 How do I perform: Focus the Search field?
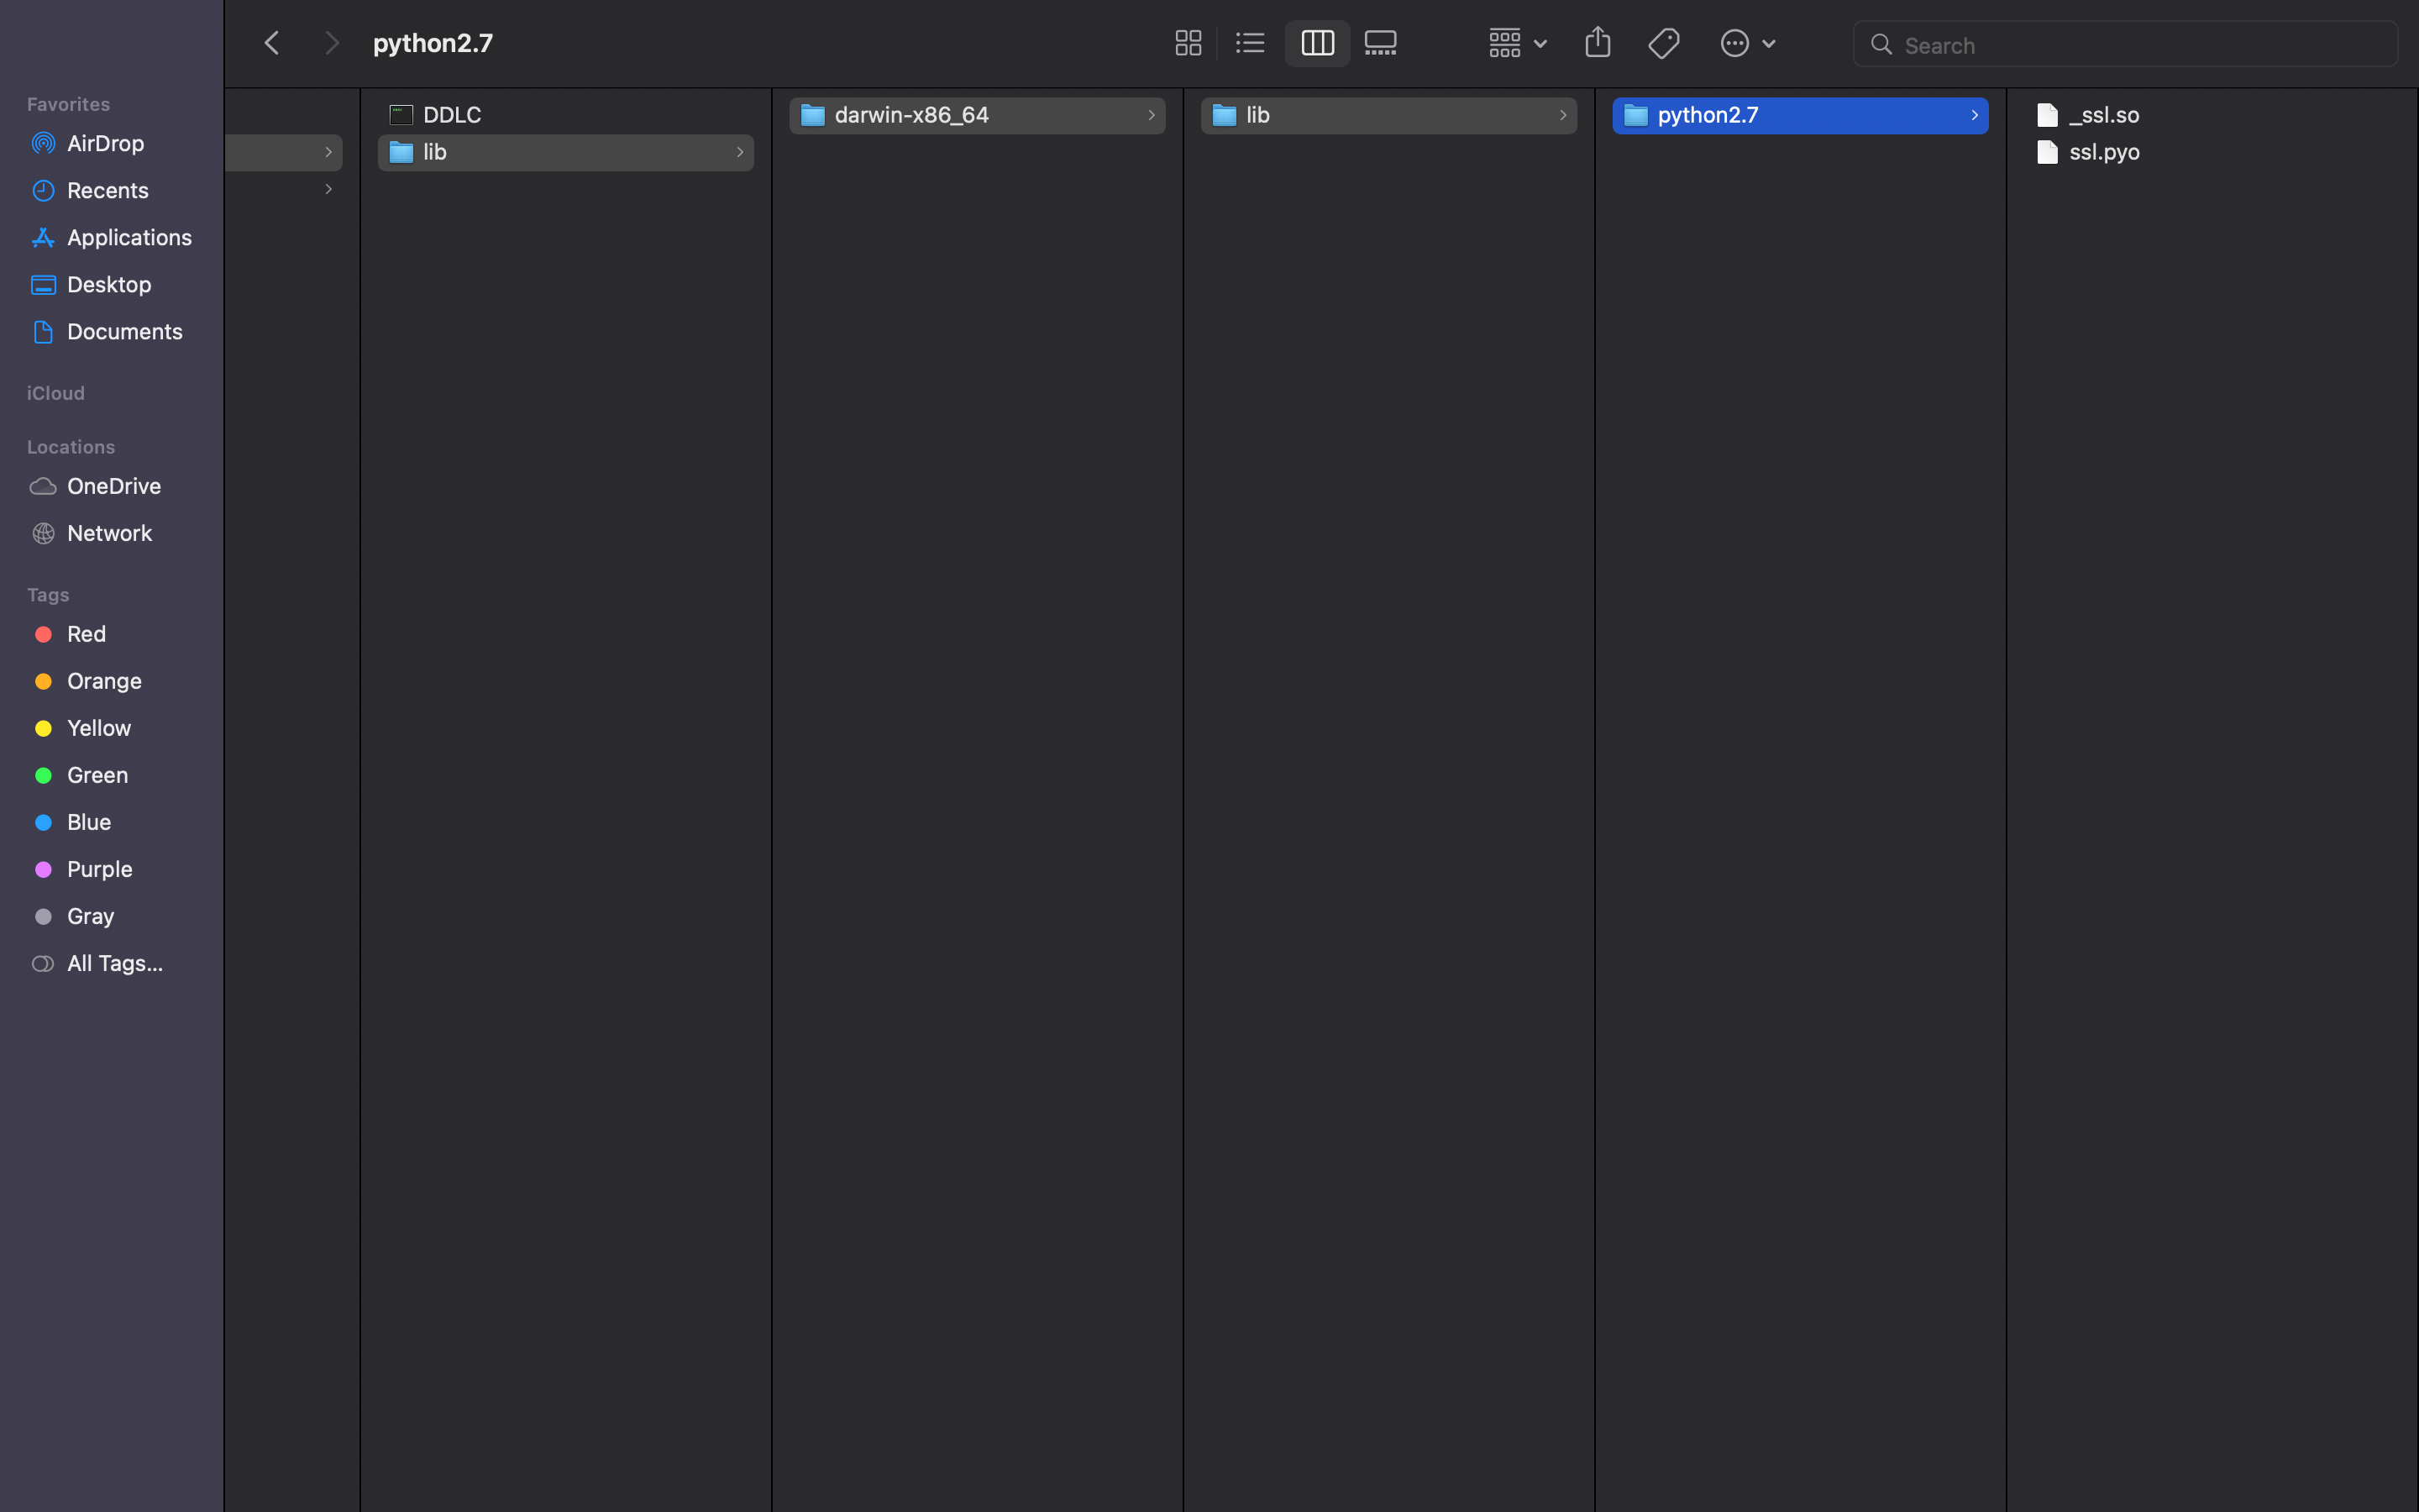click(2125, 44)
